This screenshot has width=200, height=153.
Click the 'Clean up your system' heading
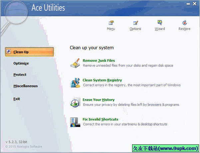coord(92,48)
